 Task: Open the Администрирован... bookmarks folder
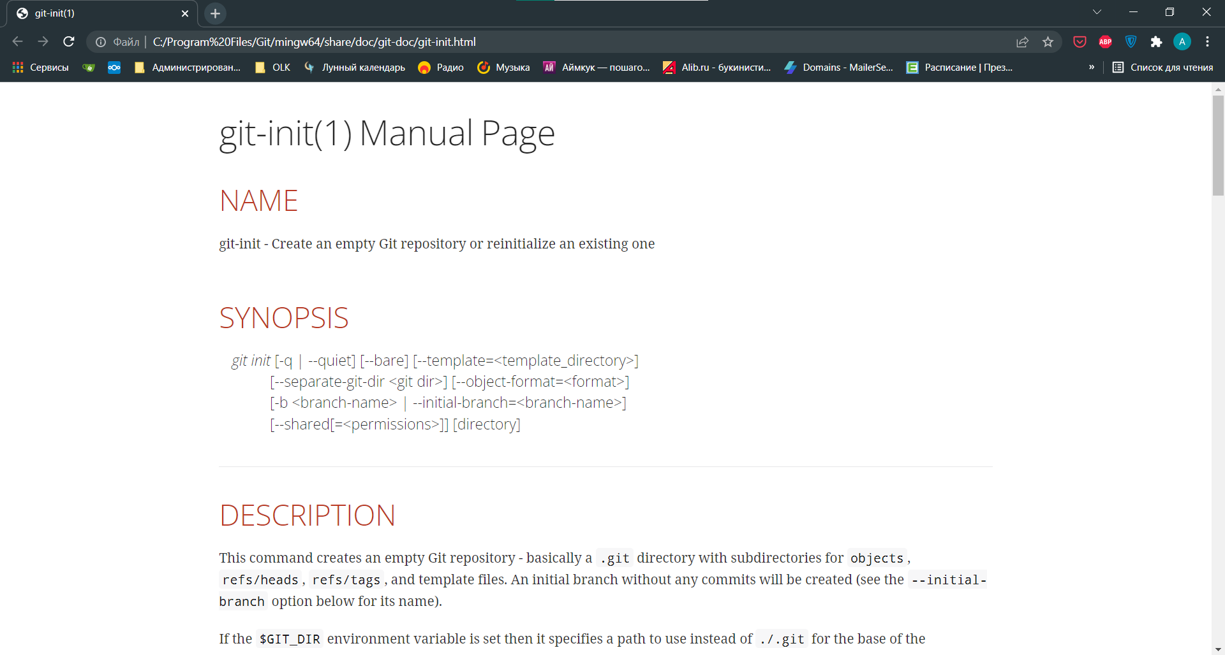click(188, 67)
